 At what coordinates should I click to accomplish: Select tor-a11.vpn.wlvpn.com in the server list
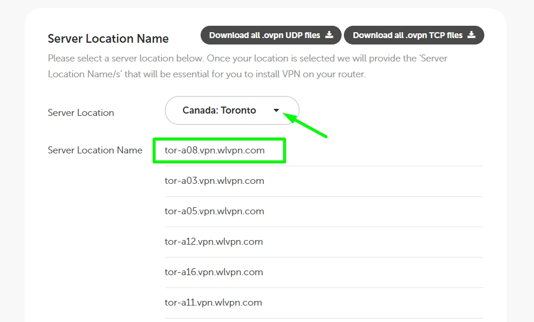tap(213, 303)
